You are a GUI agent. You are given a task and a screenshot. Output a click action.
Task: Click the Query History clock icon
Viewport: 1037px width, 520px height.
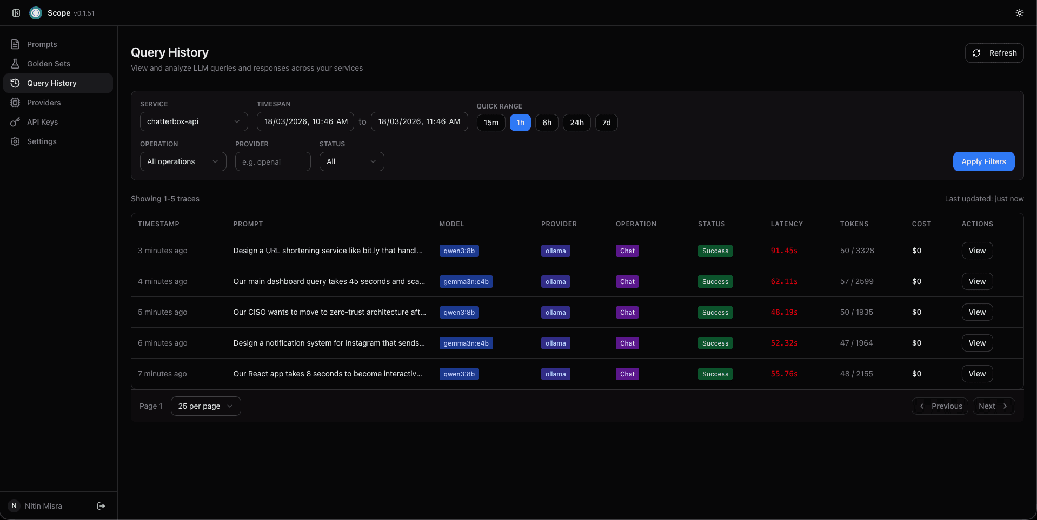(x=15, y=83)
